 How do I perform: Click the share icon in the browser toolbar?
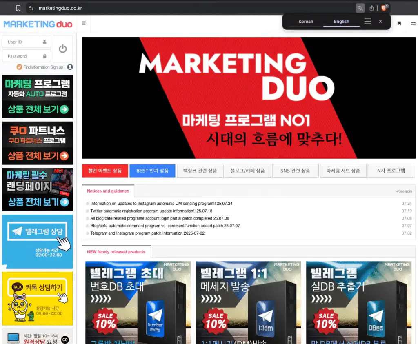click(x=371, y=8)
